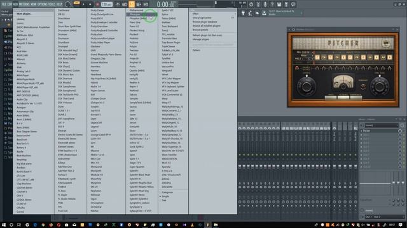
Task: Click the download arrow icon in toolbar
Action: (x=264, y=13)
